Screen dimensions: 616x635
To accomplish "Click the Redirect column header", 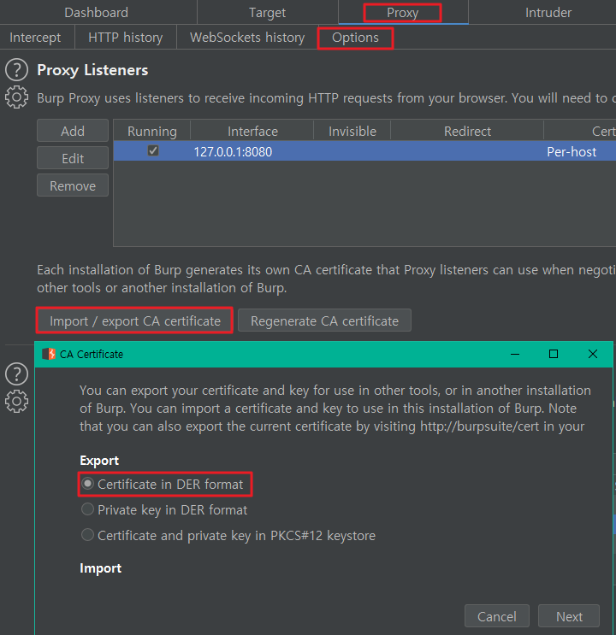I will tap(467, 132).
